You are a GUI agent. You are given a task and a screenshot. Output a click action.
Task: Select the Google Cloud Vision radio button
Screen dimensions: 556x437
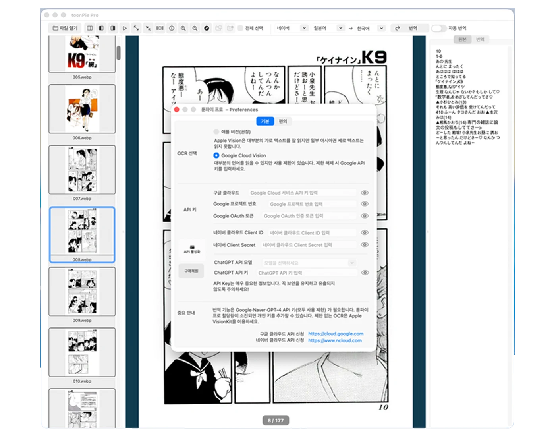216,155
